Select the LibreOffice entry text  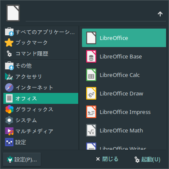tap(114, 38)
